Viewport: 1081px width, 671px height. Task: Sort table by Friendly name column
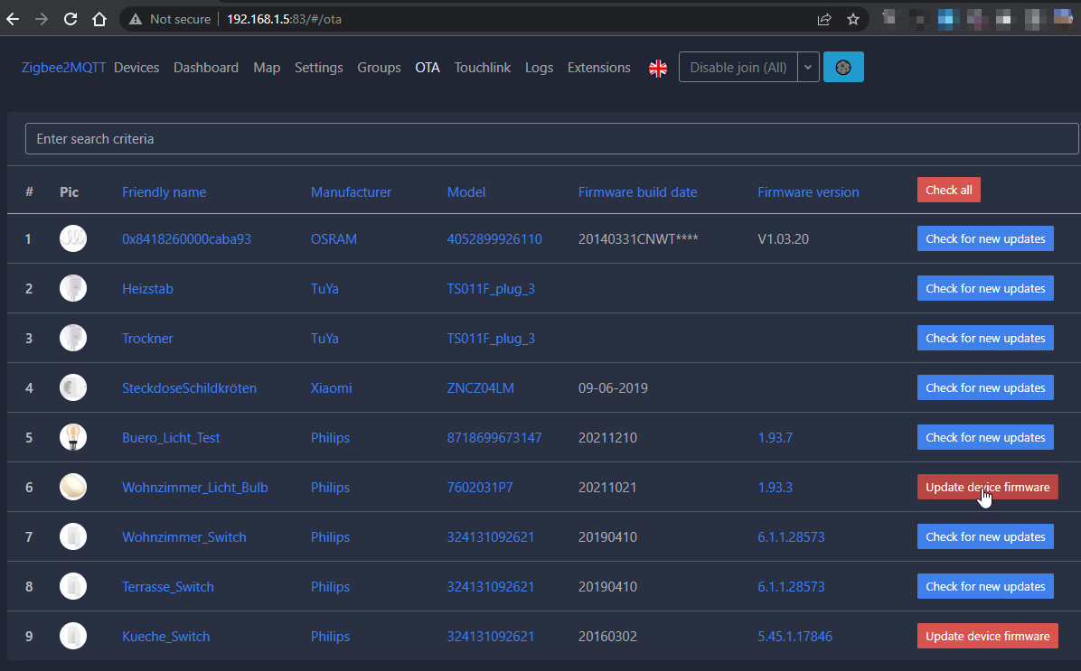pyautogui.click(x=164, y=191)
